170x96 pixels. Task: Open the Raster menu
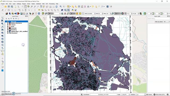(33, 4)
